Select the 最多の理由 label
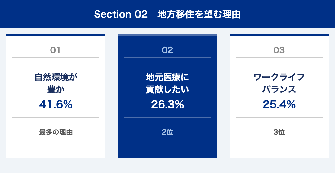Screen dimensions: 335x173 56,132
